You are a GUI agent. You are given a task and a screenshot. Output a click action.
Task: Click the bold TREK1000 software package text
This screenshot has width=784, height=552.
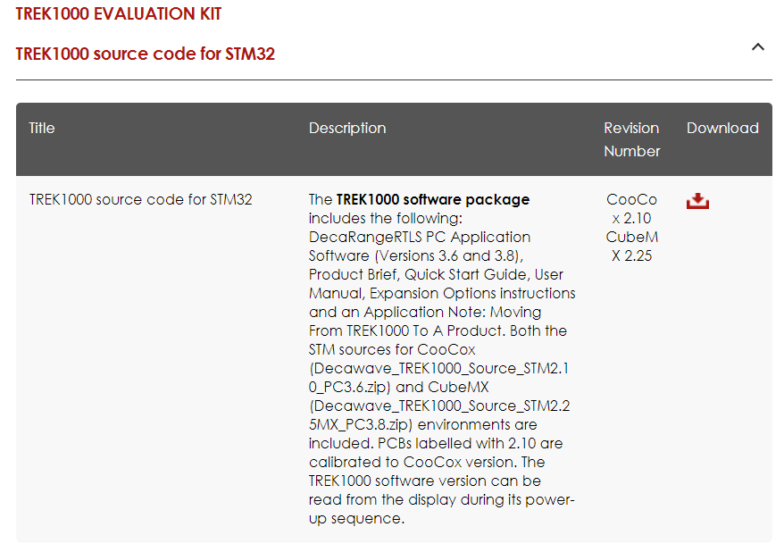point(433,199)
